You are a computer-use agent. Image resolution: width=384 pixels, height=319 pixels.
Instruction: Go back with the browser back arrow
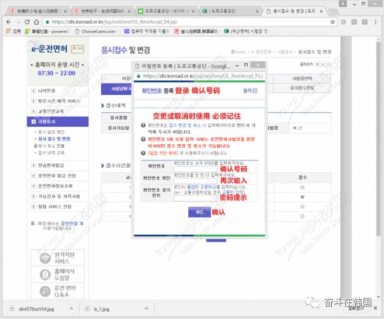8,22
